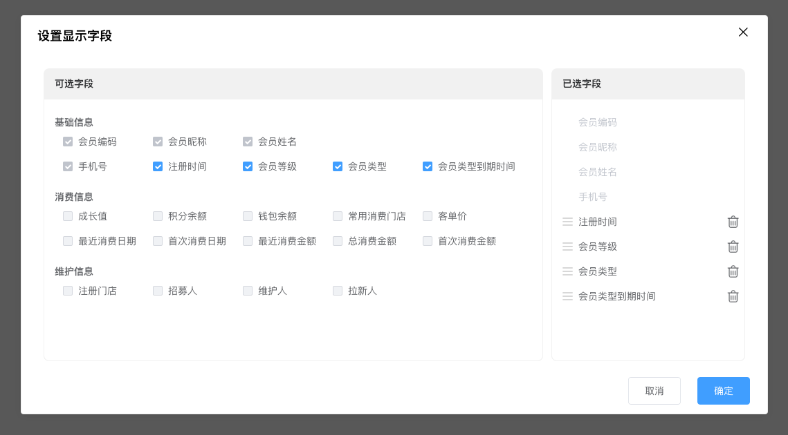The width and height of the screenshot is (788, 435).
Task: Click the 取消 button
Action: [654, 391]
